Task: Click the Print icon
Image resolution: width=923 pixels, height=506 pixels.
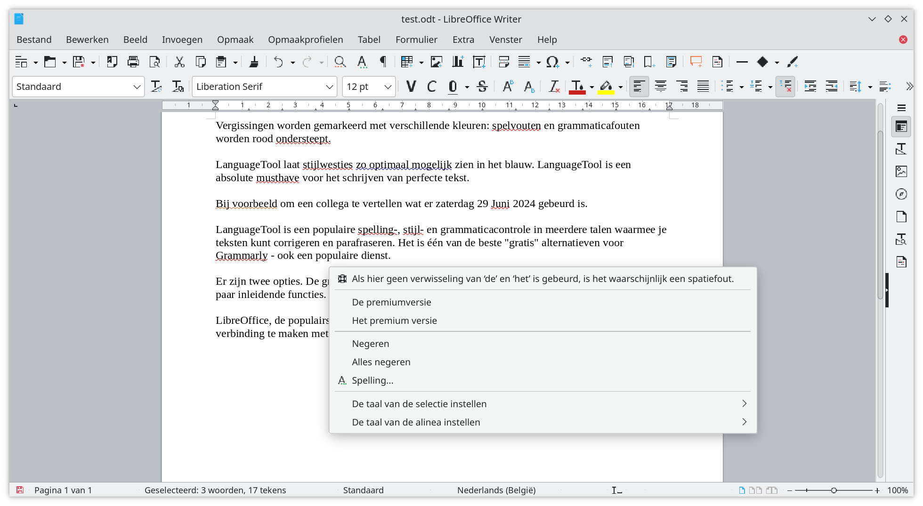Action: click(x=133, y=62)
